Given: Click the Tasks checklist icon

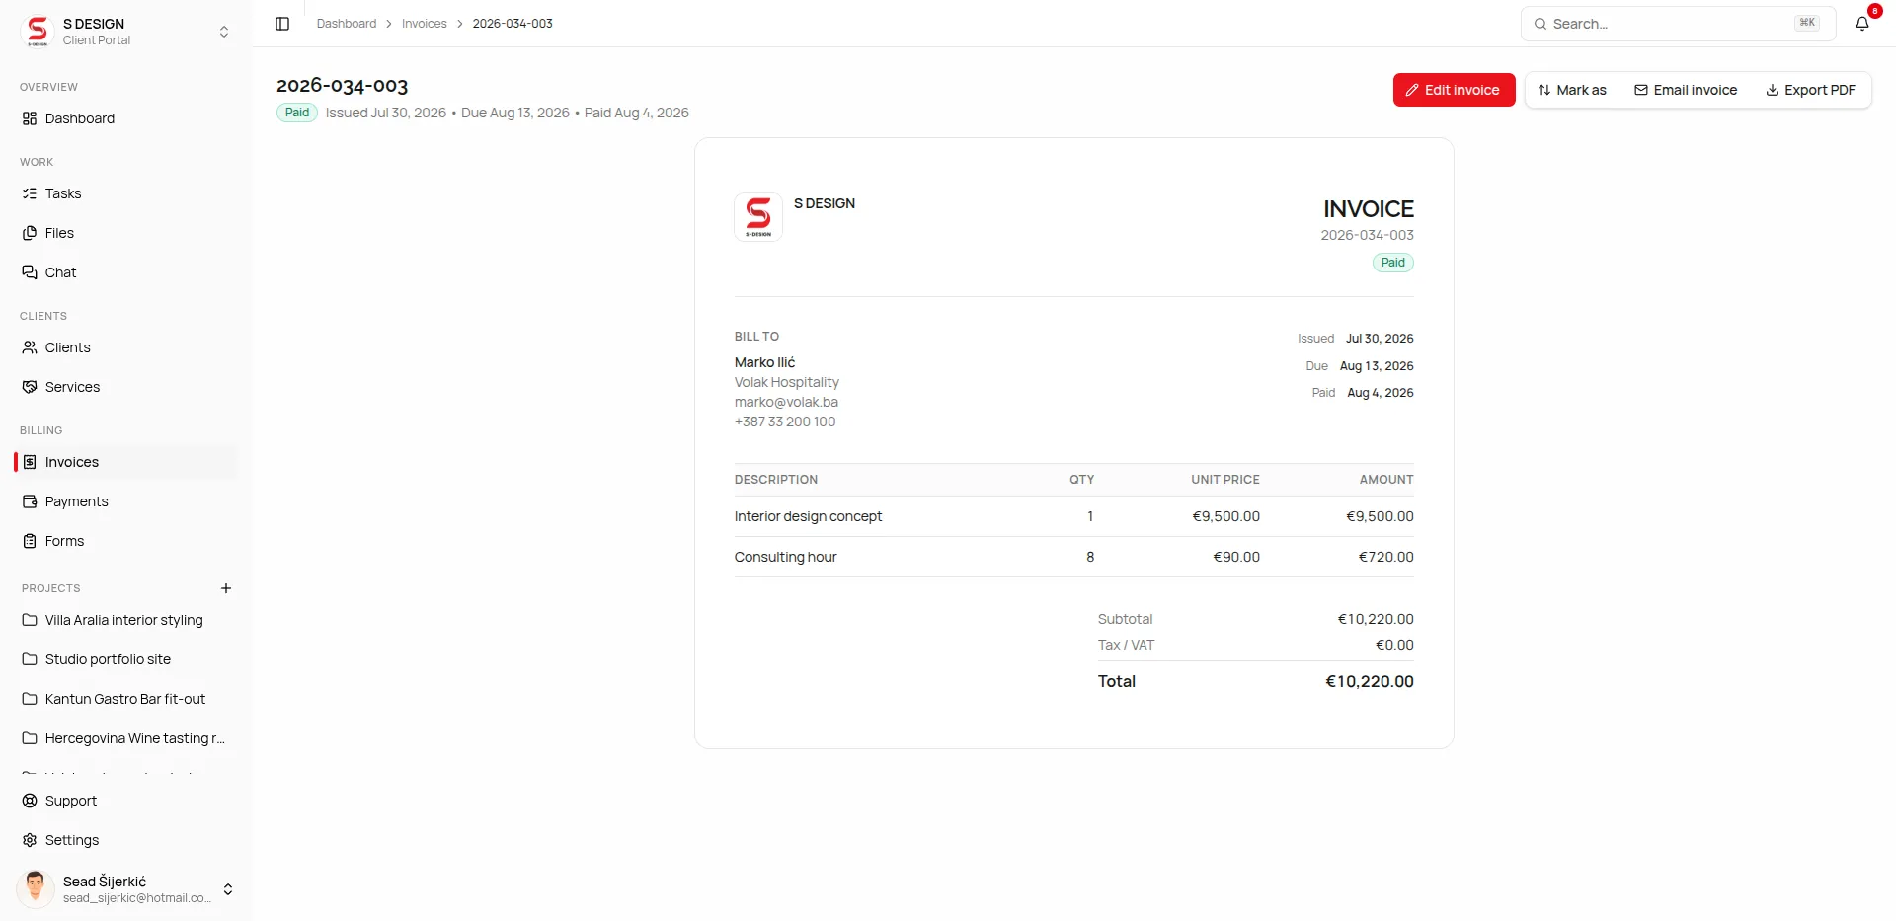Looking at the screenshot, I should [30, 193].
